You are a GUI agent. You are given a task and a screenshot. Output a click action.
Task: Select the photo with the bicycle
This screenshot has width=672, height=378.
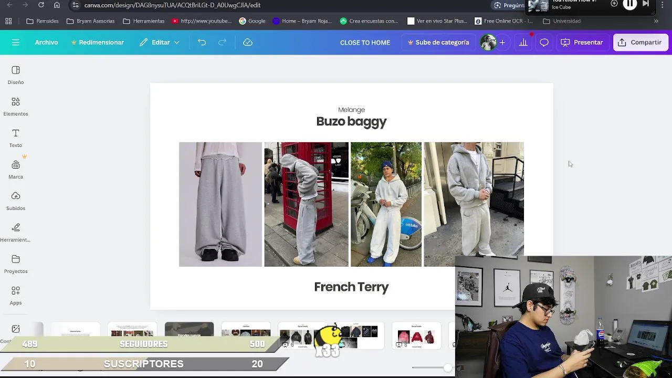[x=386, y=204]
